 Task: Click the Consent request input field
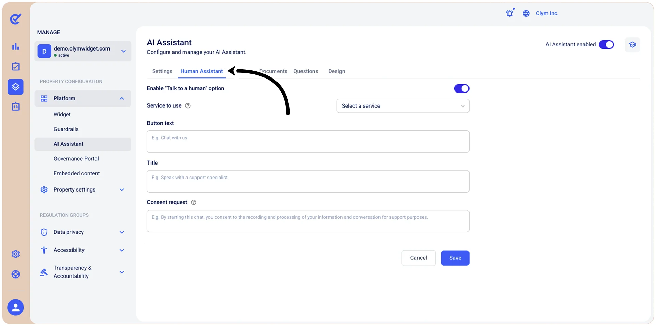[x=308, y=221]
